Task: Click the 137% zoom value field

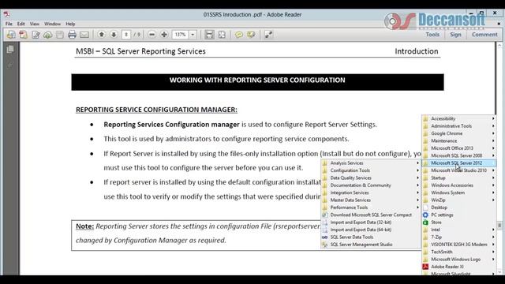Action: (x=181, y=35)
